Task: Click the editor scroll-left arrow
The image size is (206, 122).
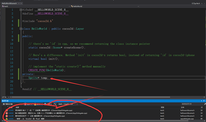Action: [x=11, y=97]
